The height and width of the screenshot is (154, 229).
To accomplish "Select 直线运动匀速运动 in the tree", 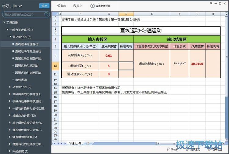I will [x=27, y=44].
